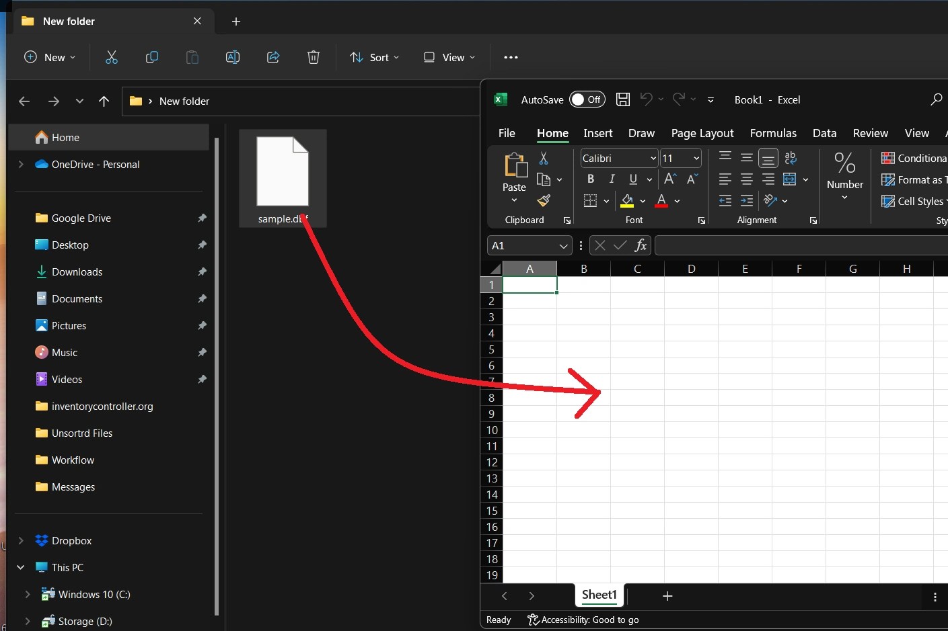The width and height of the screenshot is (948, 631).
Task: Increase the font size
Action: pyautogui.click(x=669, y=179)
